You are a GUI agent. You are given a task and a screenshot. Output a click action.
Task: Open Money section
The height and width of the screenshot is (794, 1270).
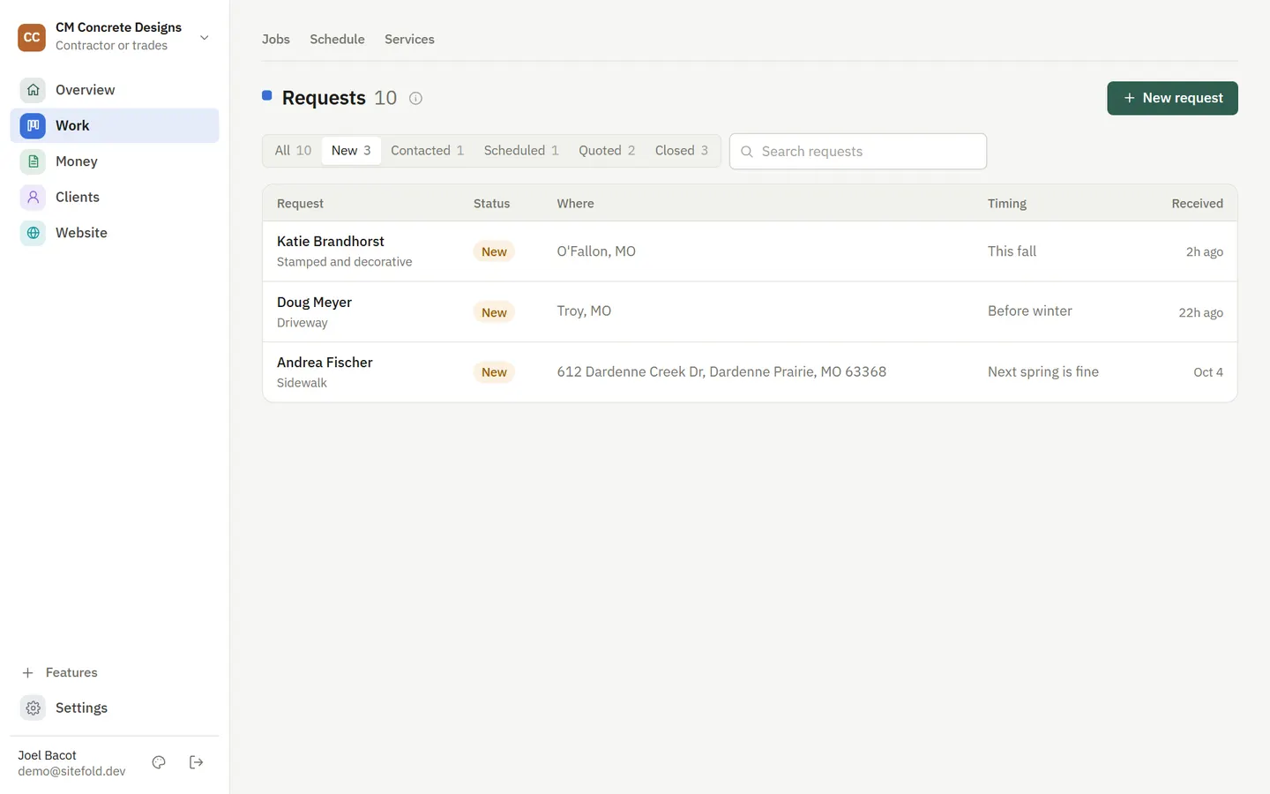point(115,161)
